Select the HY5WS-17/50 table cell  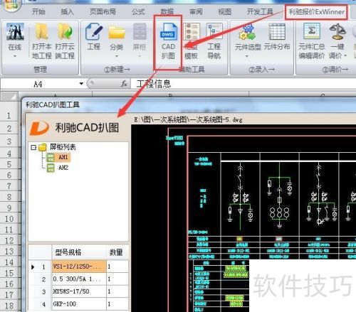(79, 291)
